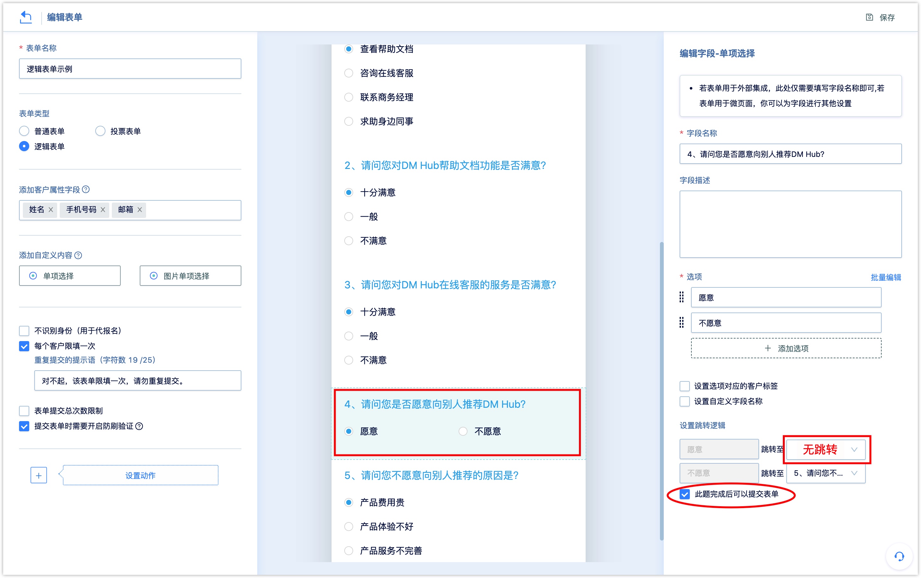
Task: Select question 4 推荐DM Hub title
Action: click(435, 404)
